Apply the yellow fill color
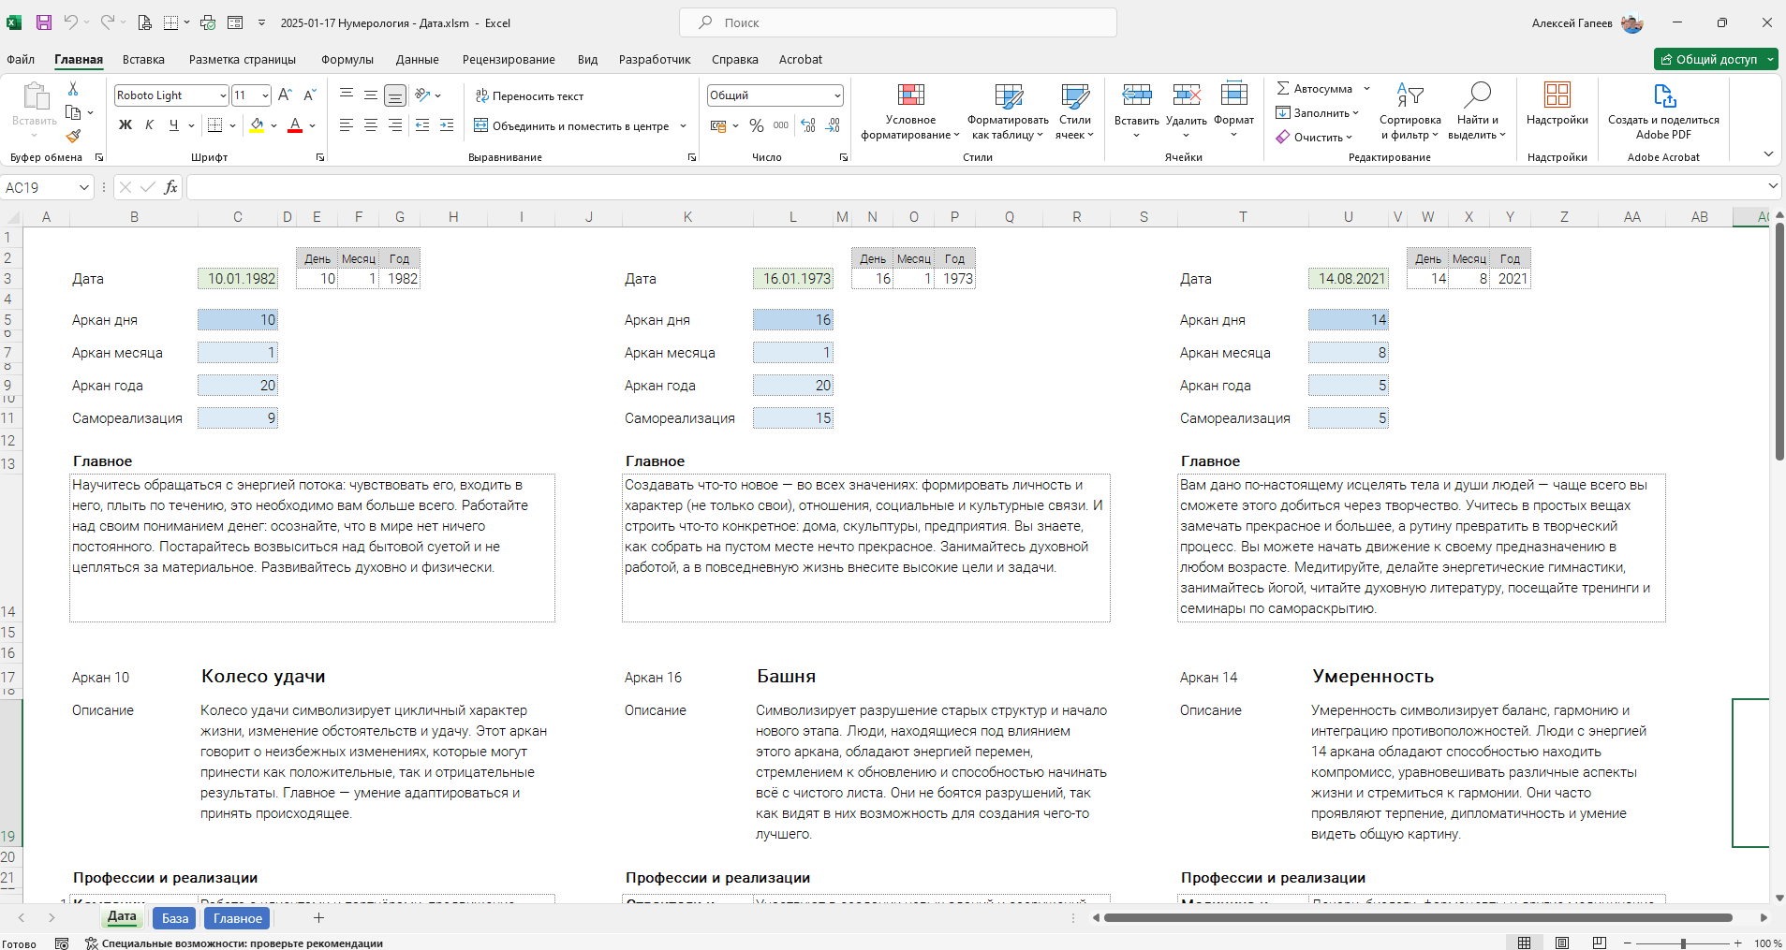The image size is (1786, 950). pyautogui.click(x=257, y=125)
